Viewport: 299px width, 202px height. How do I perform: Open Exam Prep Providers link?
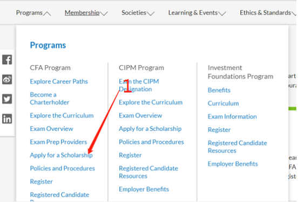pyautogui.click(x=58, y=142)
